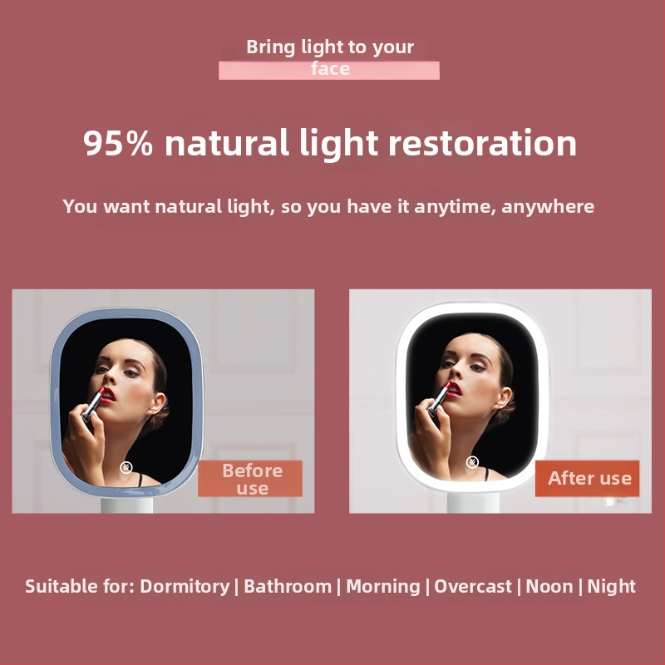This screenshot has width=665, height=665.
Task: Click the white mirror stand in left photo
Action: [x=127, y=505]
